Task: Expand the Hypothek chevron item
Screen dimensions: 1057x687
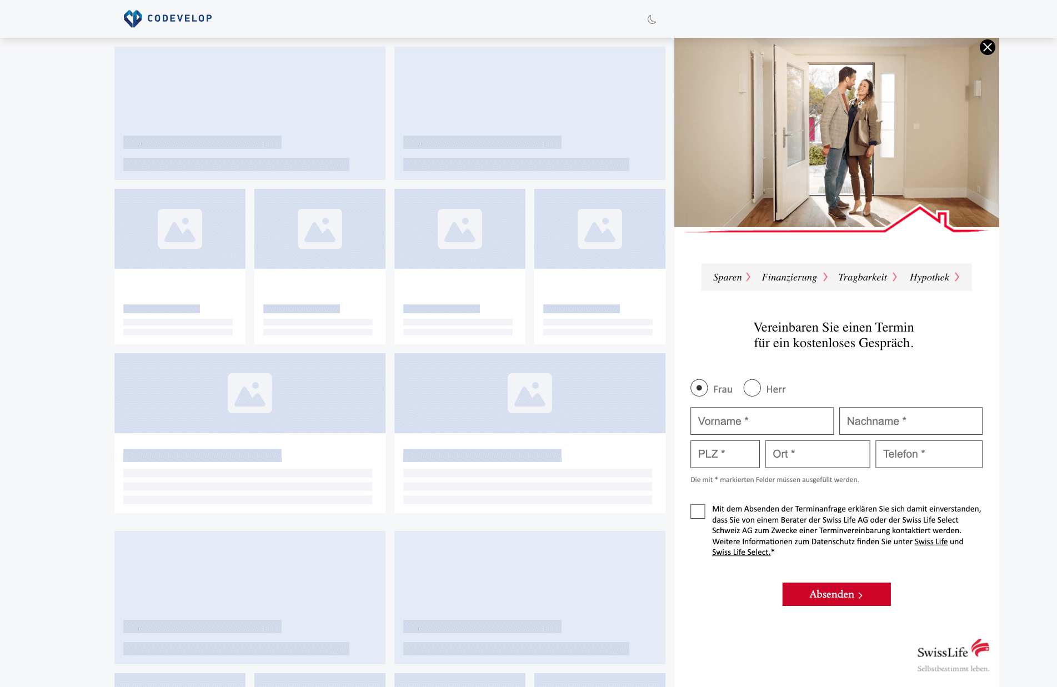Action: pyautogui.click(x=934, y=277)
